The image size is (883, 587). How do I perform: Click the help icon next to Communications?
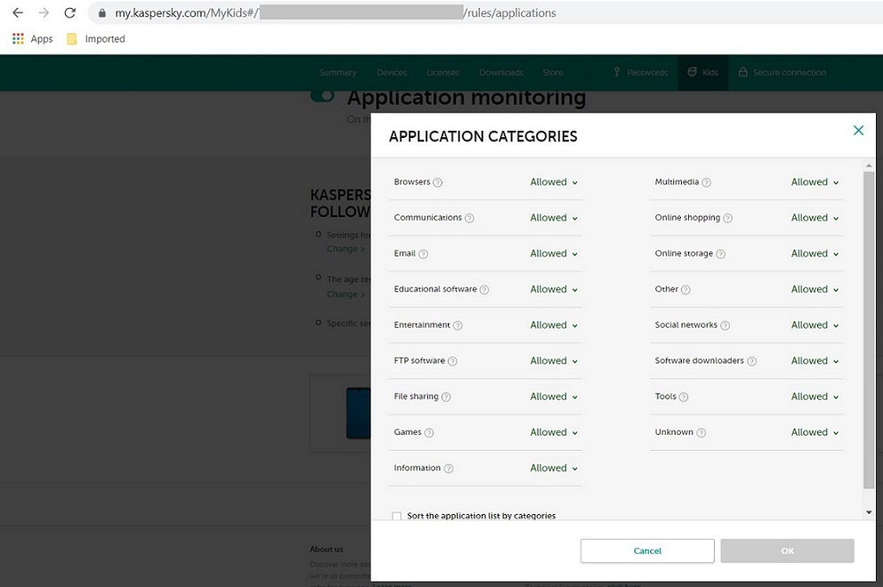[x=469, y=218]
